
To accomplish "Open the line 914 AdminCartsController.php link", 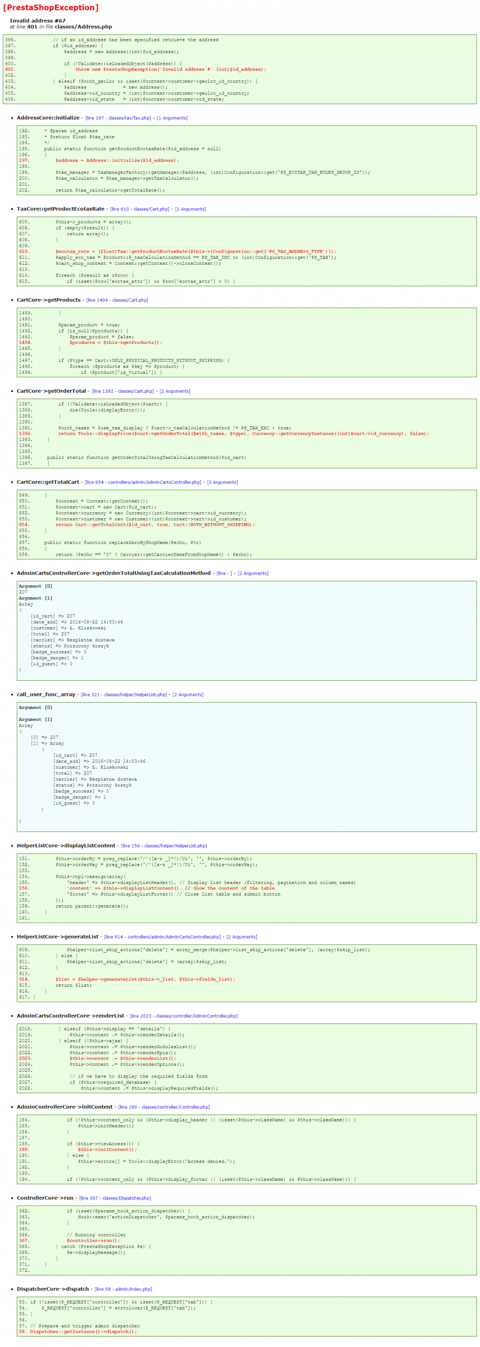I will coord(162,937).
